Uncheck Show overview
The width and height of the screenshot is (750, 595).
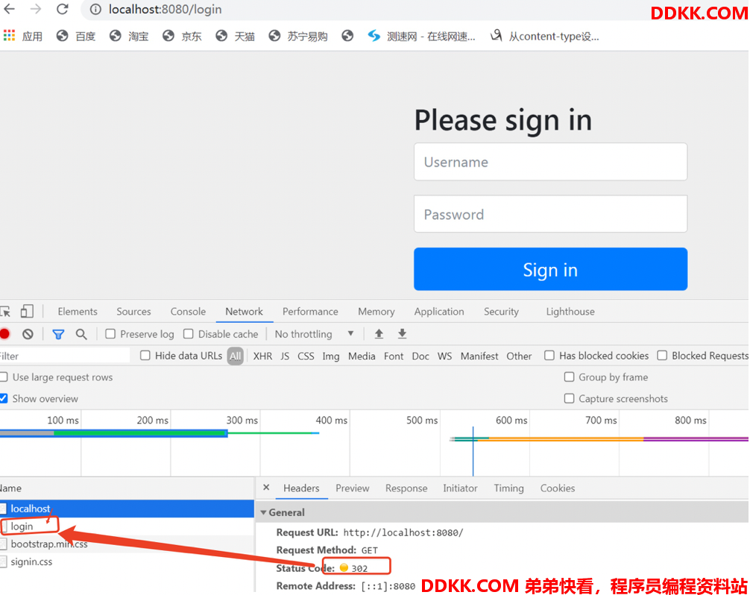coord(4,398)
